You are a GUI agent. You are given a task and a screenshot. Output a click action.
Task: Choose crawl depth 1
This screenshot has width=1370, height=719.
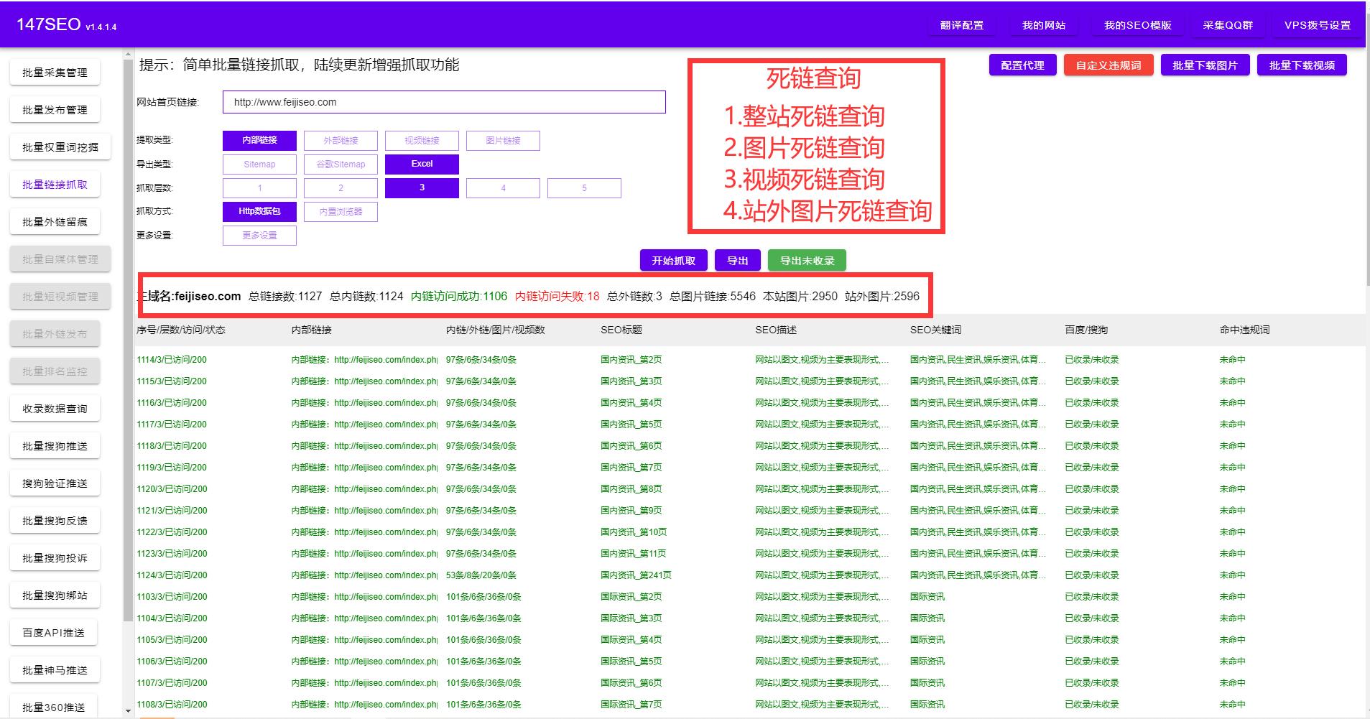point(259,187)
